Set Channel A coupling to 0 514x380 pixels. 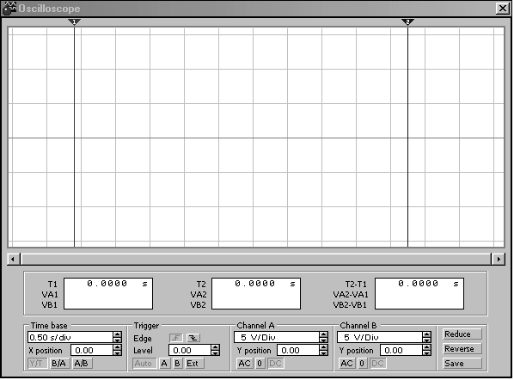coord(260,364)
